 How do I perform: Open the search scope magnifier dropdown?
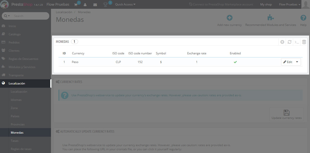click(7, 16)
